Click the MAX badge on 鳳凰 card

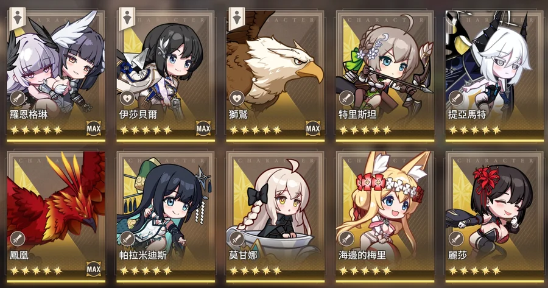(94, 270)
